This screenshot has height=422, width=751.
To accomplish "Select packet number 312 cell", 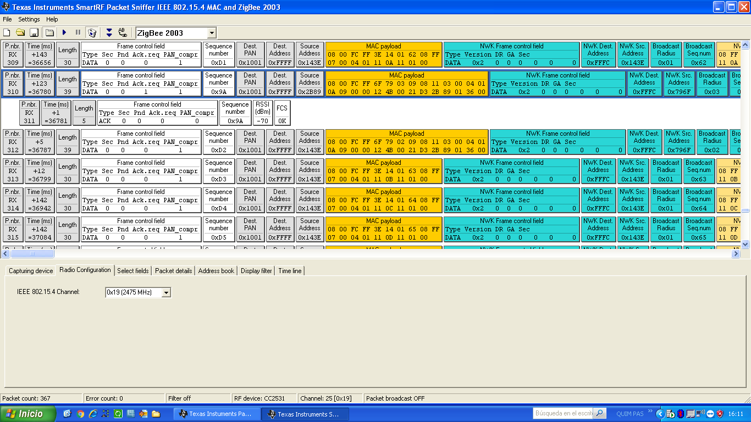I will coord(13,142).
